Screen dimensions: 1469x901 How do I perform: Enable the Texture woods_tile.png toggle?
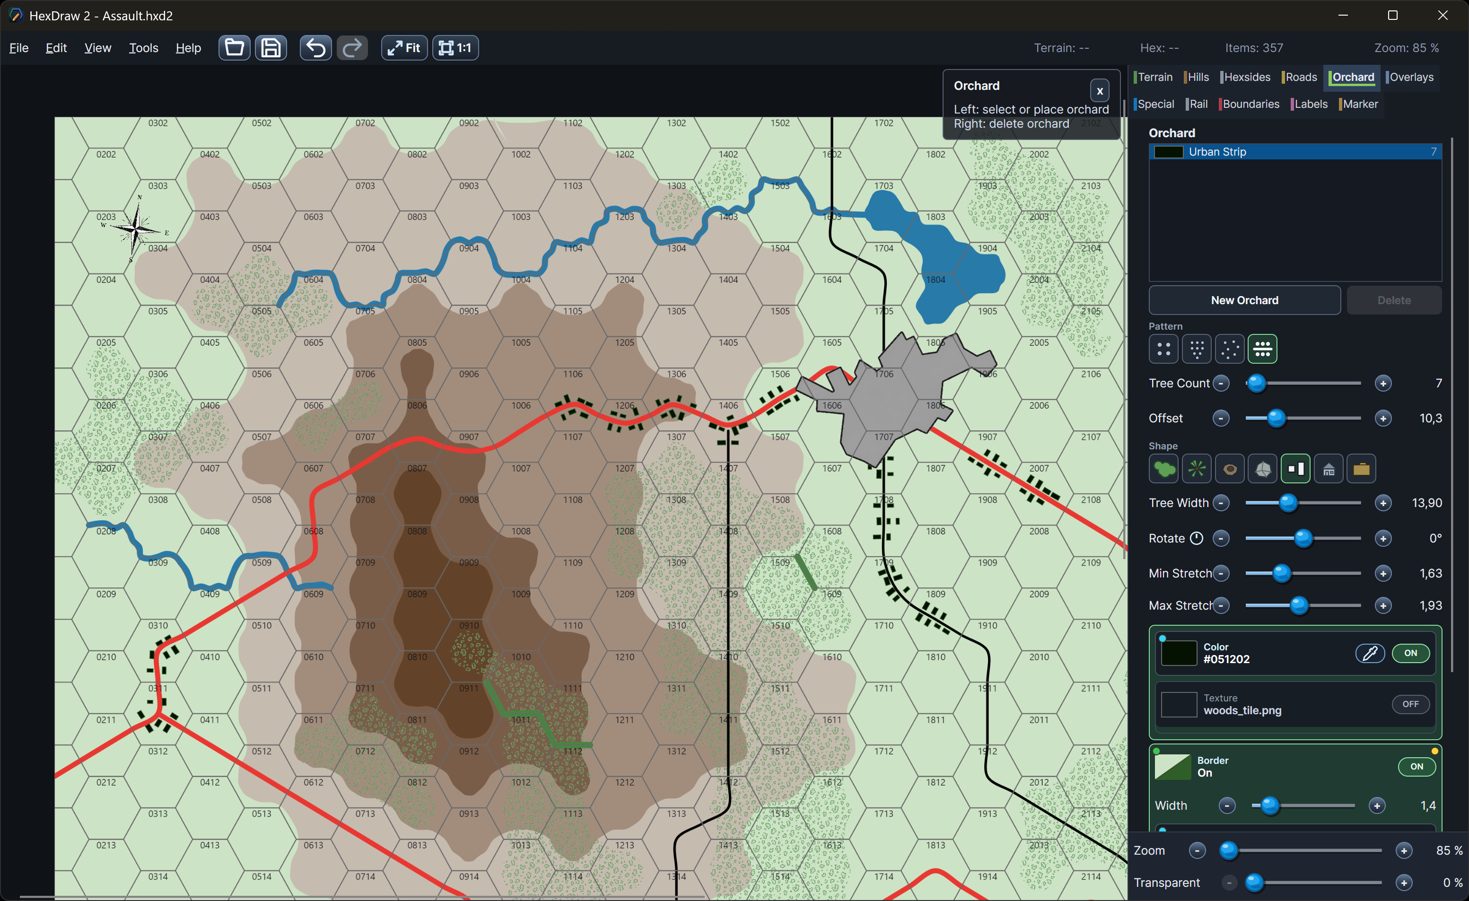[1410, 704]
